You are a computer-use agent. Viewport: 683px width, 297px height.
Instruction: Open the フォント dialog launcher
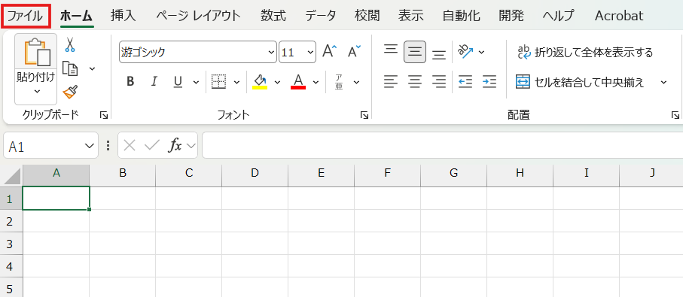364,115
